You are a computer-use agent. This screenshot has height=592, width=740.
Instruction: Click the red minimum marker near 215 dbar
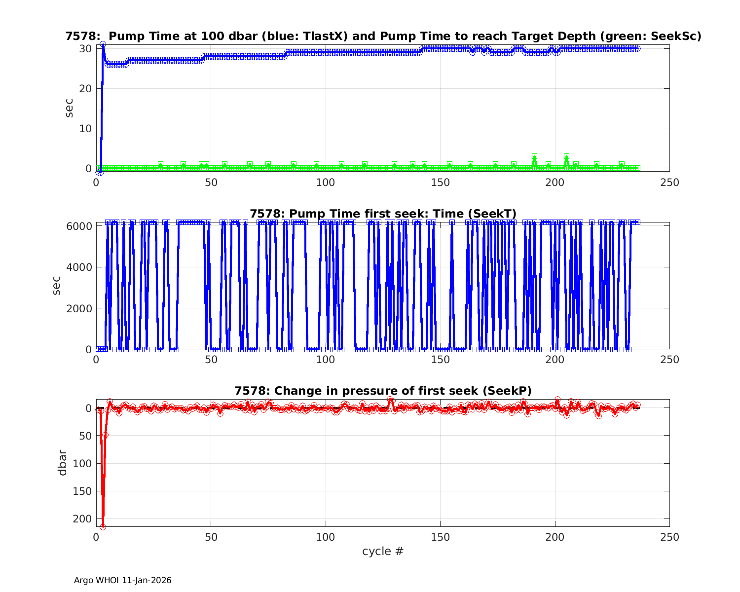tap(103, 527)
